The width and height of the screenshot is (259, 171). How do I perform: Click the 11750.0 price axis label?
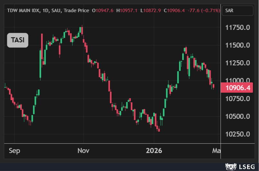pyautogui.click(x=237, y=28)
